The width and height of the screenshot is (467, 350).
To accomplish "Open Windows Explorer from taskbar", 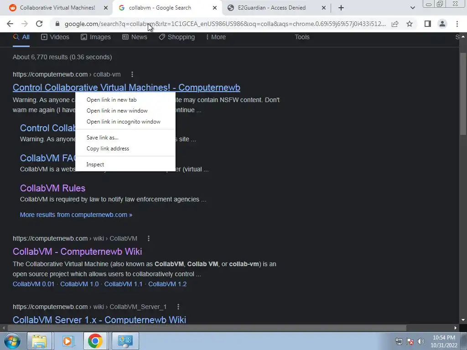I will (39, 341).
